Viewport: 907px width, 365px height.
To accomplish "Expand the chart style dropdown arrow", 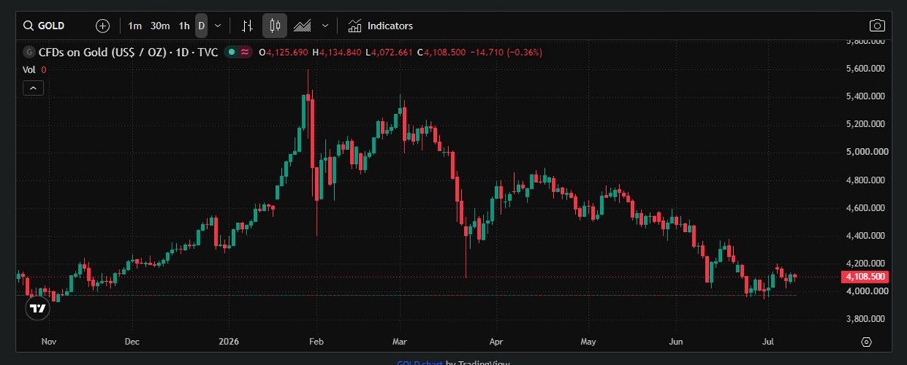I will click(325, 26).
